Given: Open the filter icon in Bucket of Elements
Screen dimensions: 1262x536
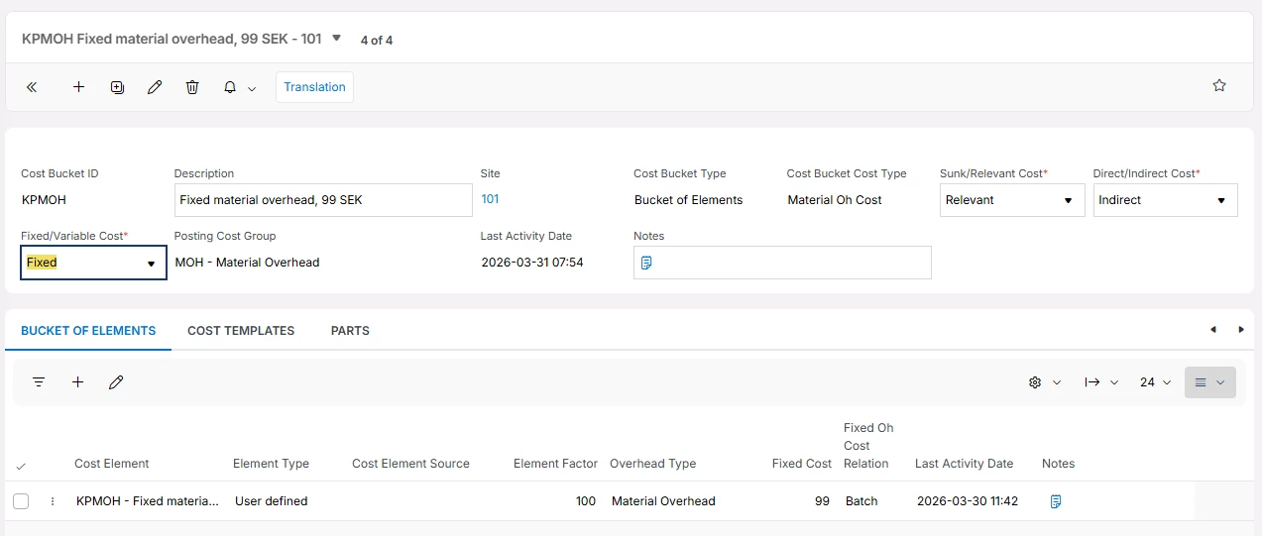Looking at the screenshot, I should (39, 382).
